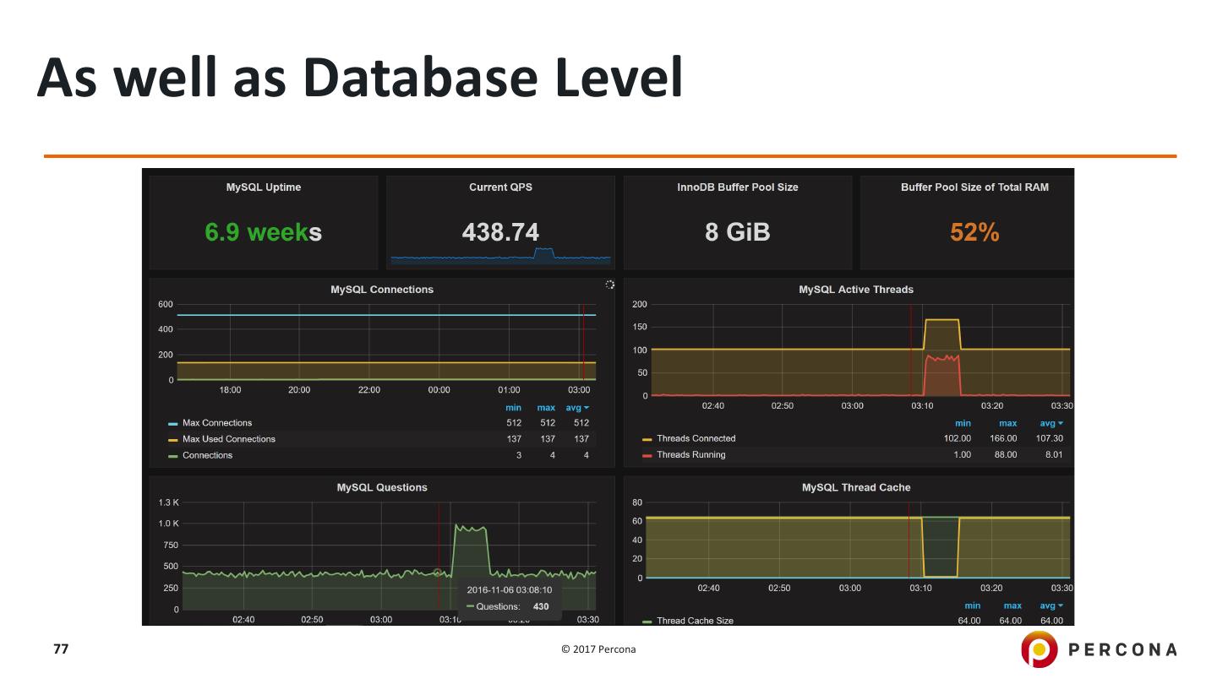
Task: Click the Current QPS sparkline graph
Action: click(x=500, y=256)
